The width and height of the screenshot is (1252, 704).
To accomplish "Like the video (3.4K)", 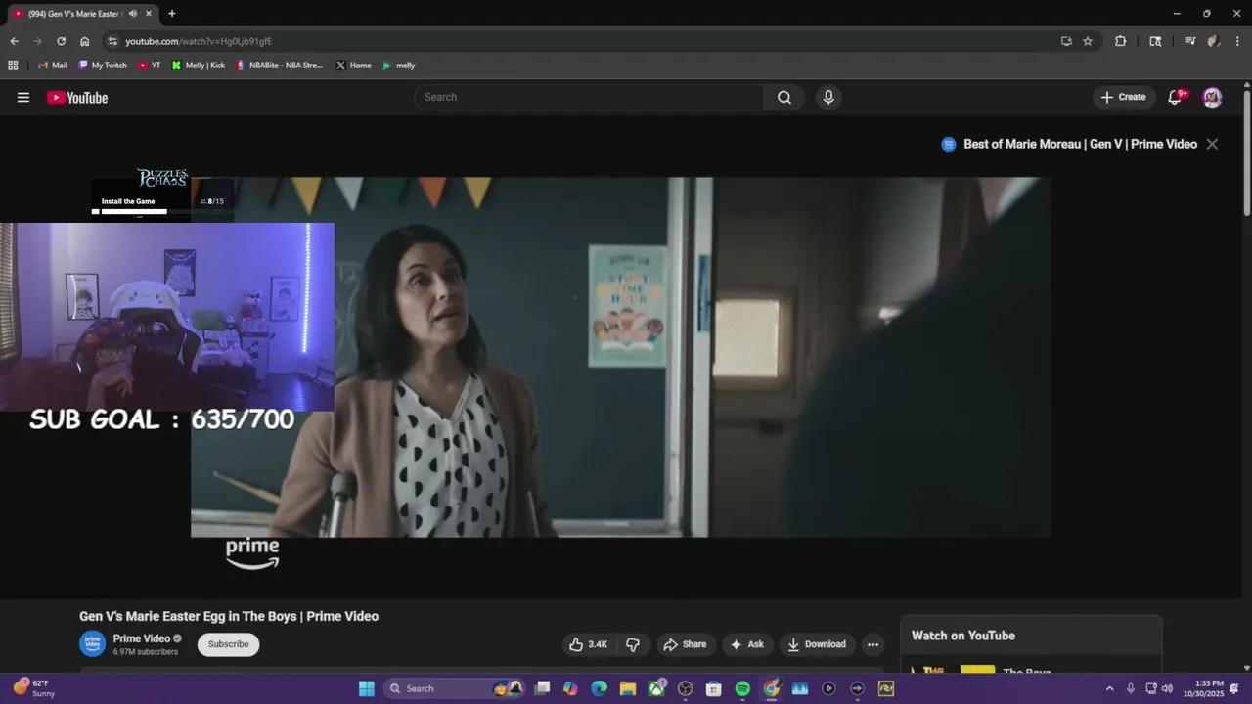I will [x=589, y=644].
